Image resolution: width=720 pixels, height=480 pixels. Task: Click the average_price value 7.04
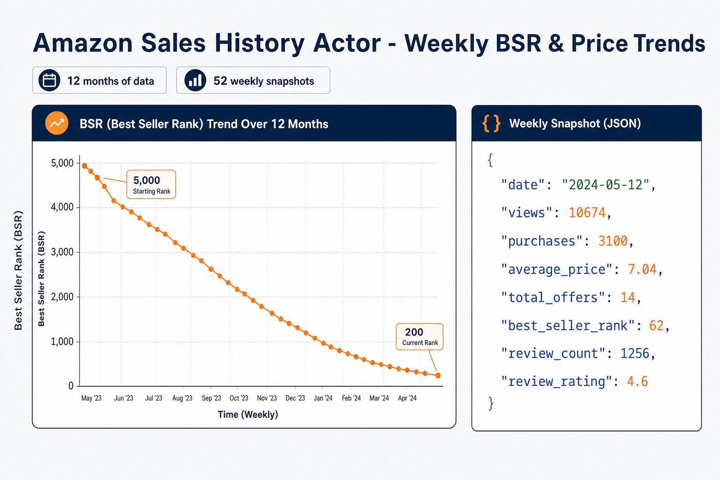(x=642, y=269)
